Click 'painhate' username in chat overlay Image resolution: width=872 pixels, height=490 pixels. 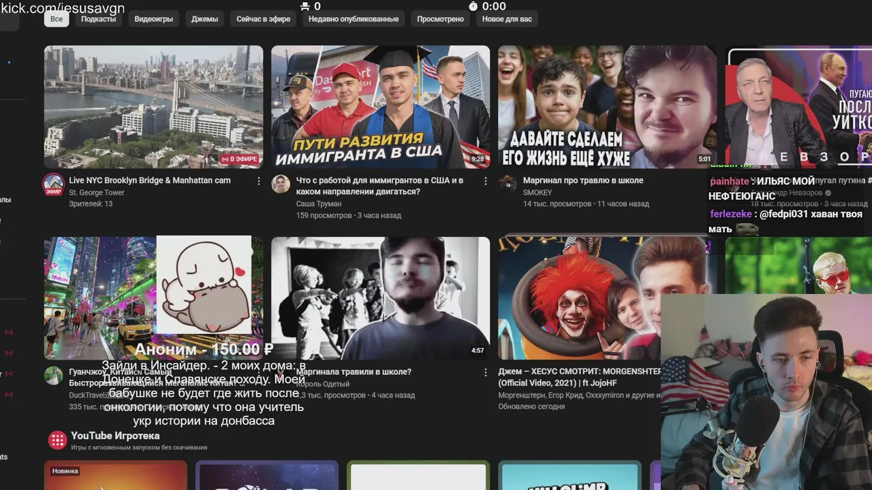click(x=730, y=181)
